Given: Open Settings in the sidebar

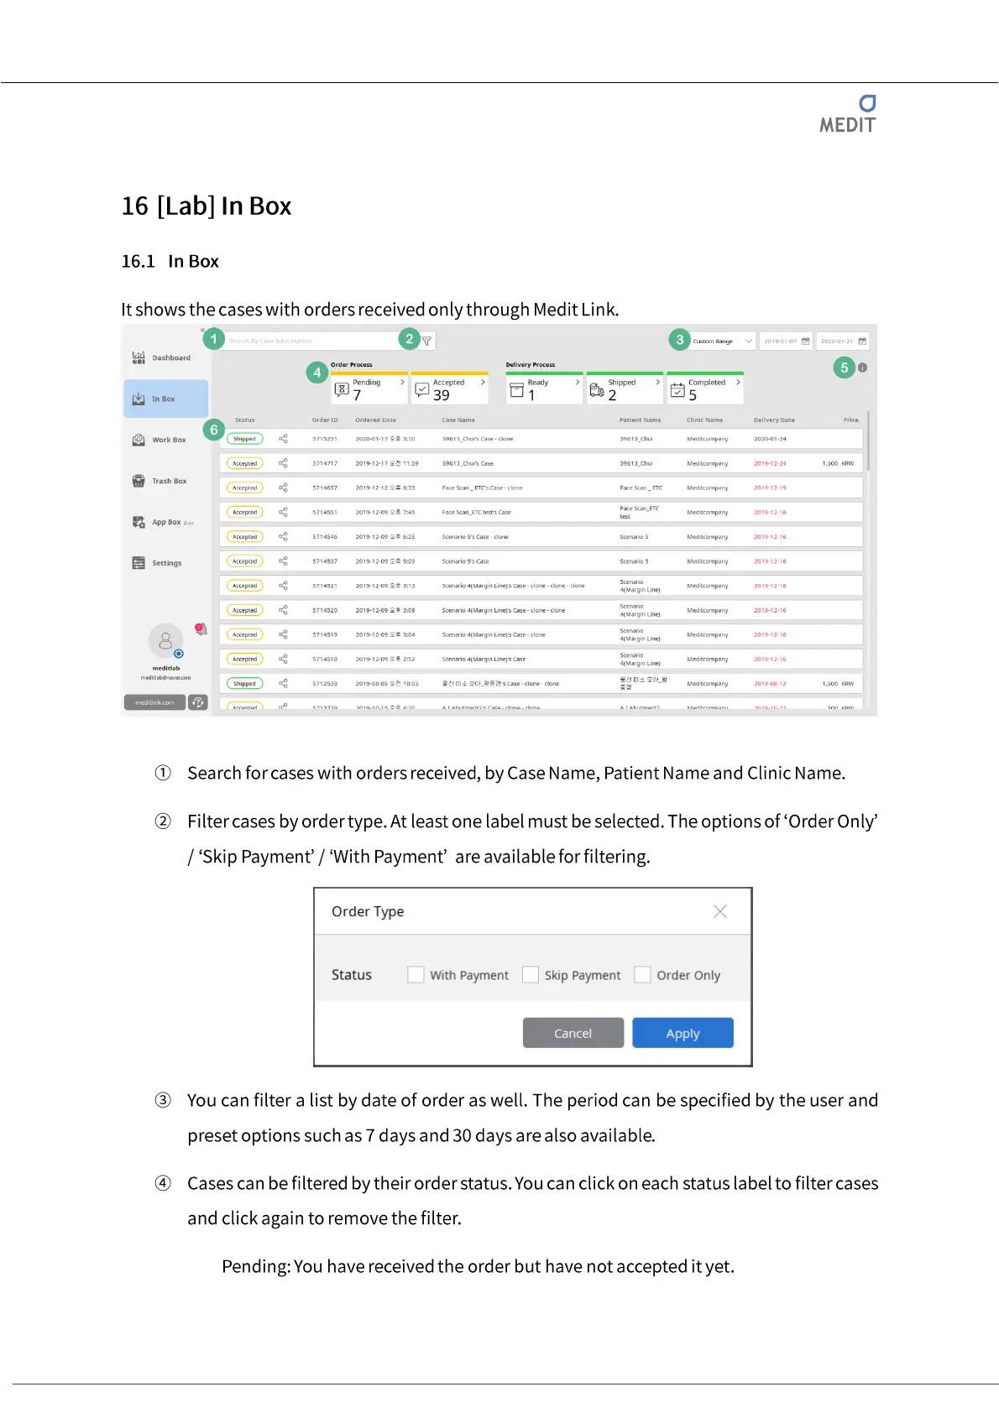Looking at the screenshot, I should (x=166, y=563).
